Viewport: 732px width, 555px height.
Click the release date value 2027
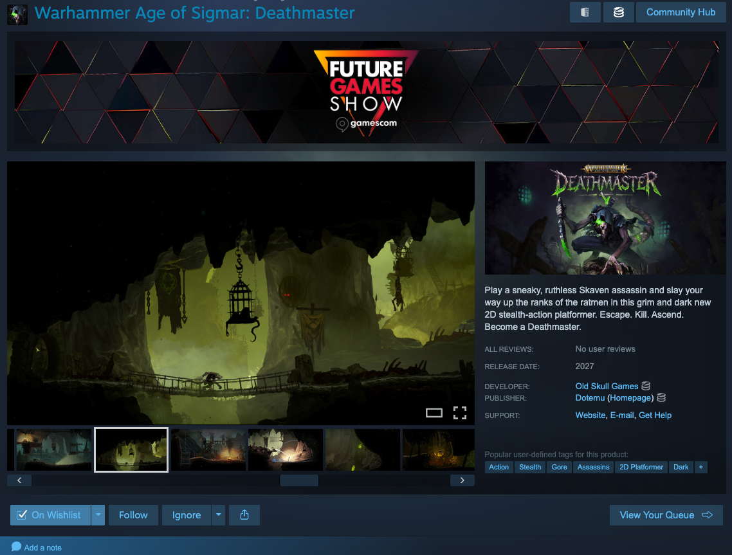[585, 367]
